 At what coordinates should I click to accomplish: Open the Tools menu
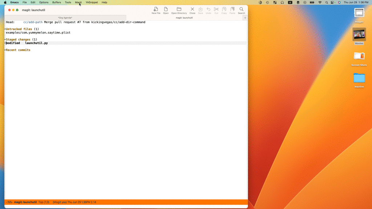(68, 3)
